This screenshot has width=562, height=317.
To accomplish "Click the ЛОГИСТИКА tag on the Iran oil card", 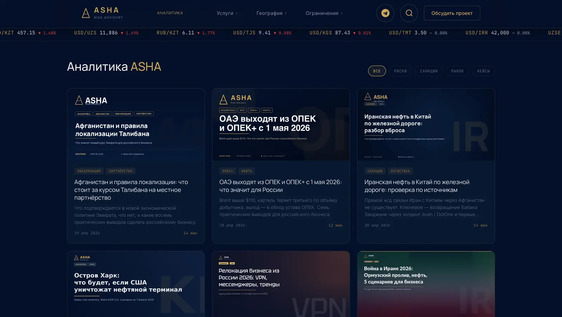I will point(400,171).
